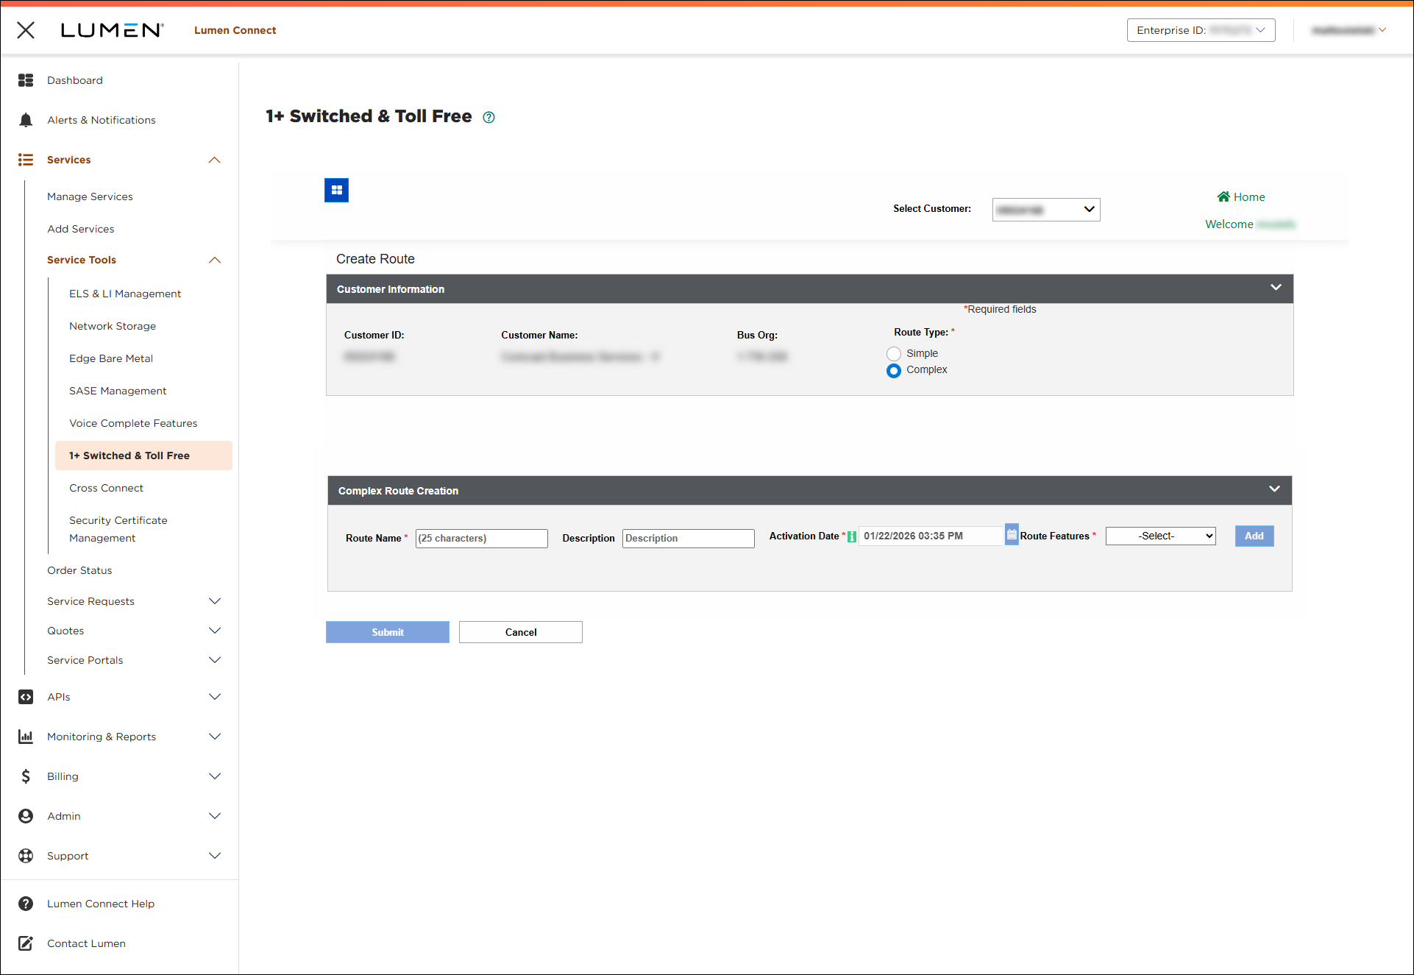The image size is (1414, 975).
Task: Open Alerts & Notifications
Action: pyautogui.click(x=102, y=120)
